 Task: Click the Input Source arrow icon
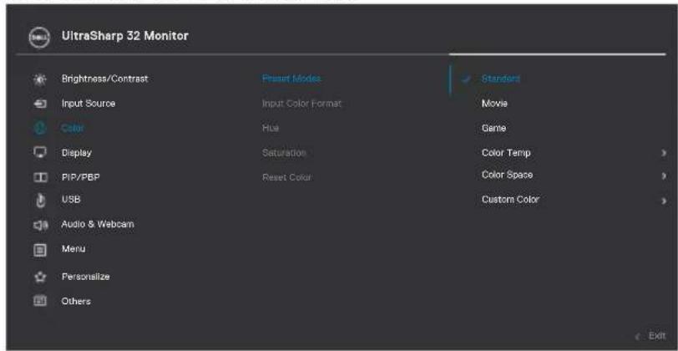point(39,104)
